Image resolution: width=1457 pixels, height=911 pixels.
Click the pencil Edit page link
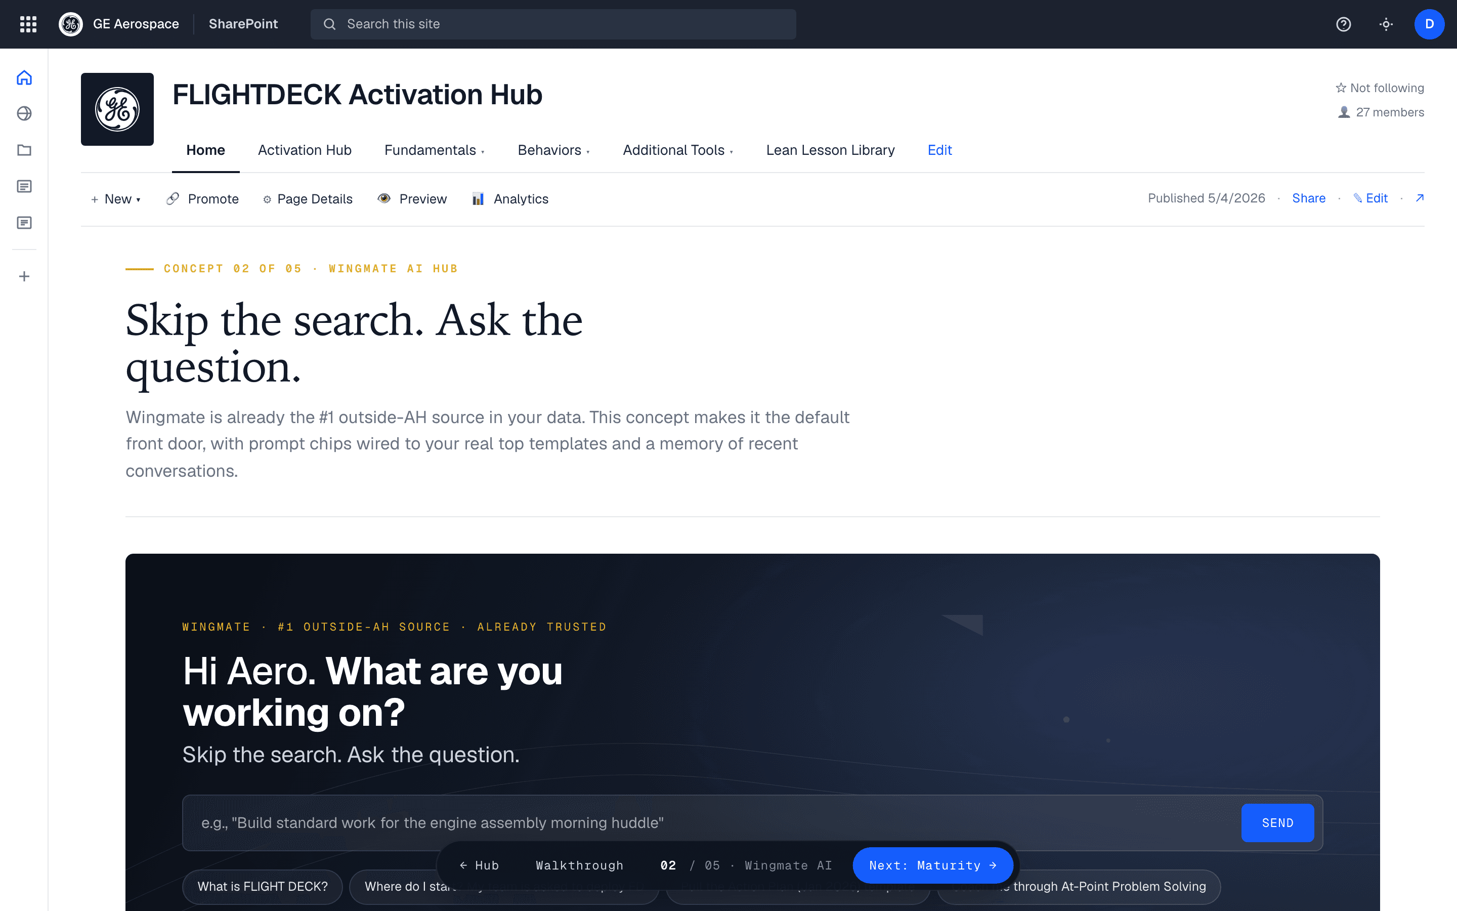(1370, 198)
